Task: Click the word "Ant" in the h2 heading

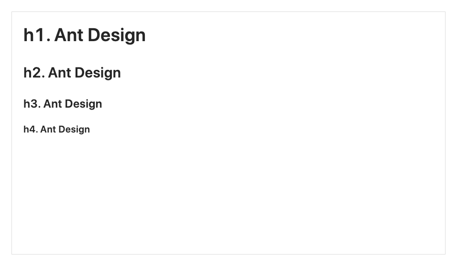Action: click(x=60, y=73)
